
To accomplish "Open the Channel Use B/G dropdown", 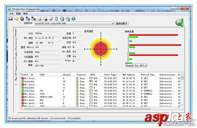I will 136,66.
